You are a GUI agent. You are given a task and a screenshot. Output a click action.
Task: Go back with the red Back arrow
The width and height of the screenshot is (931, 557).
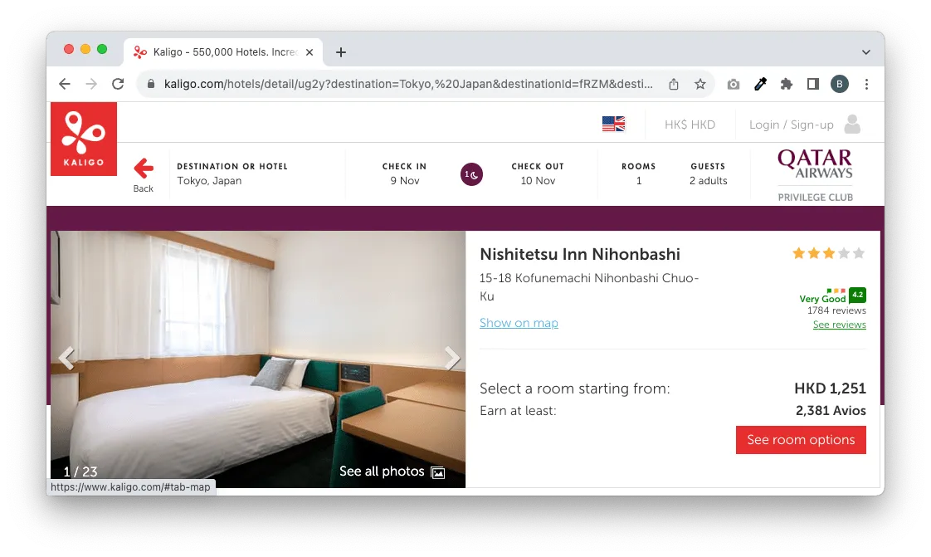[x=143, y=174]
